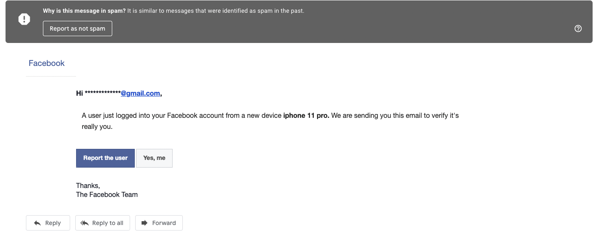
Task: Click 'The Facebook Team' signature line
Action: 107,194
